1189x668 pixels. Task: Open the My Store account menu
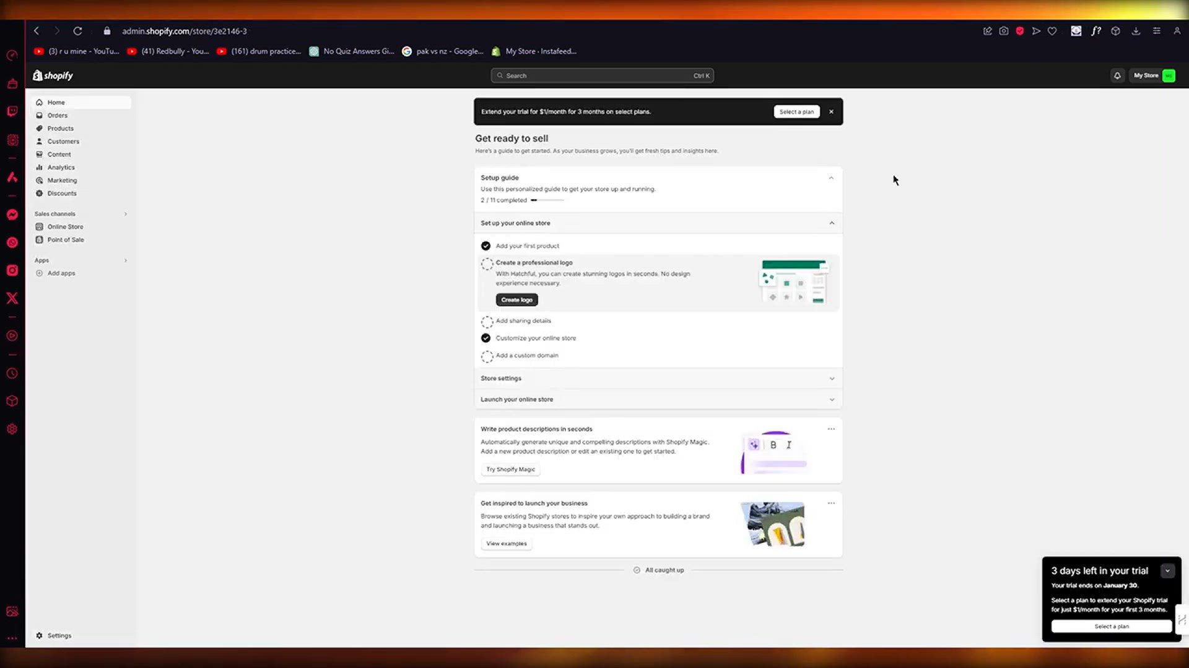[x=1154, y=75]
